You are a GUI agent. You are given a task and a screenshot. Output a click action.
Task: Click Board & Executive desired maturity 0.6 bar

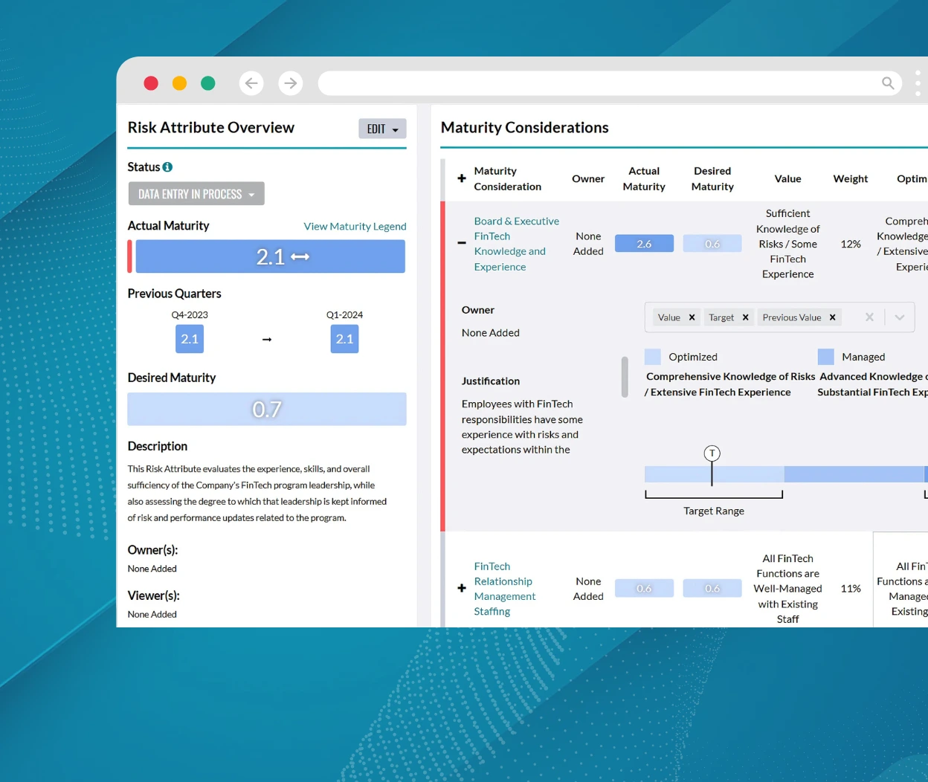(712, 244)
